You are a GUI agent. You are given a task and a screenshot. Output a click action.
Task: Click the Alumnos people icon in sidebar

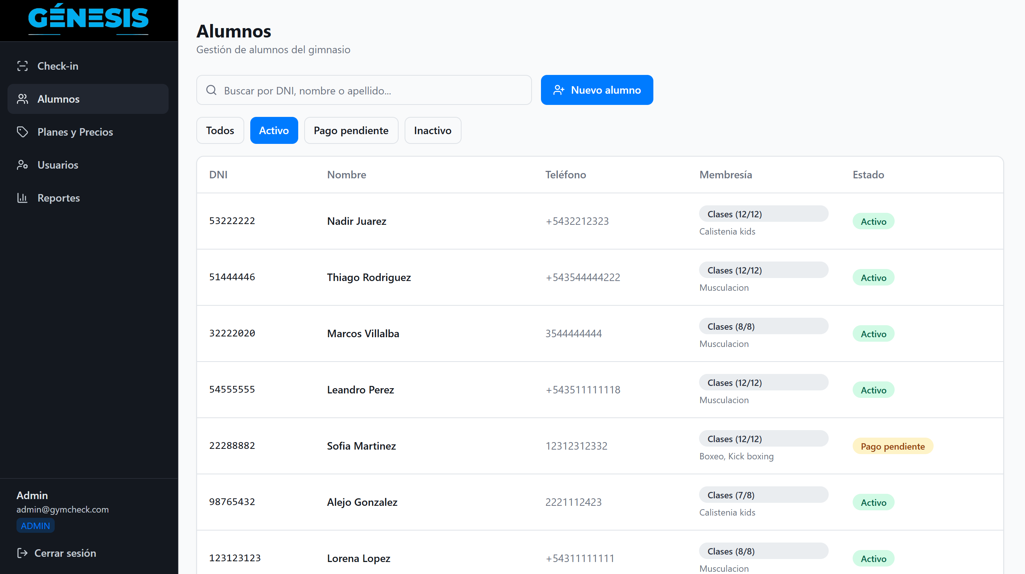pyautogui.click(x=23, y=99)
